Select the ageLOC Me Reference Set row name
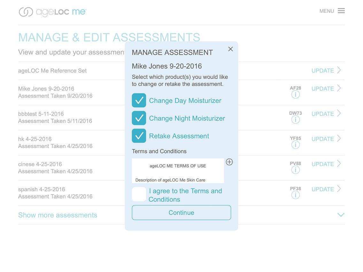This screenshot has height=272, width=363. click(52, 71)
